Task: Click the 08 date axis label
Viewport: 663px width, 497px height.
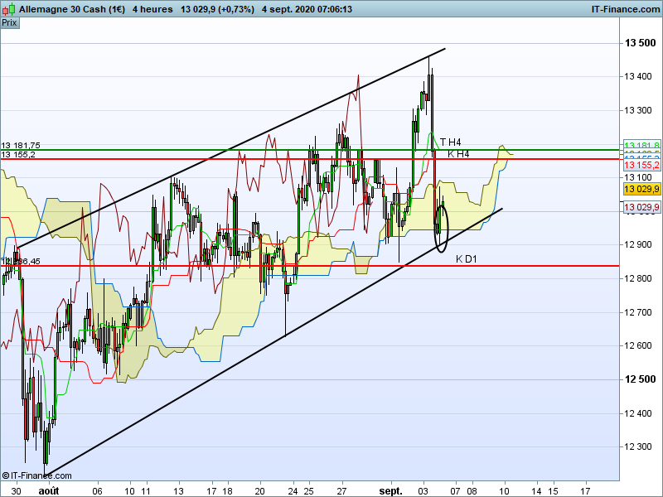Action: 472,491
